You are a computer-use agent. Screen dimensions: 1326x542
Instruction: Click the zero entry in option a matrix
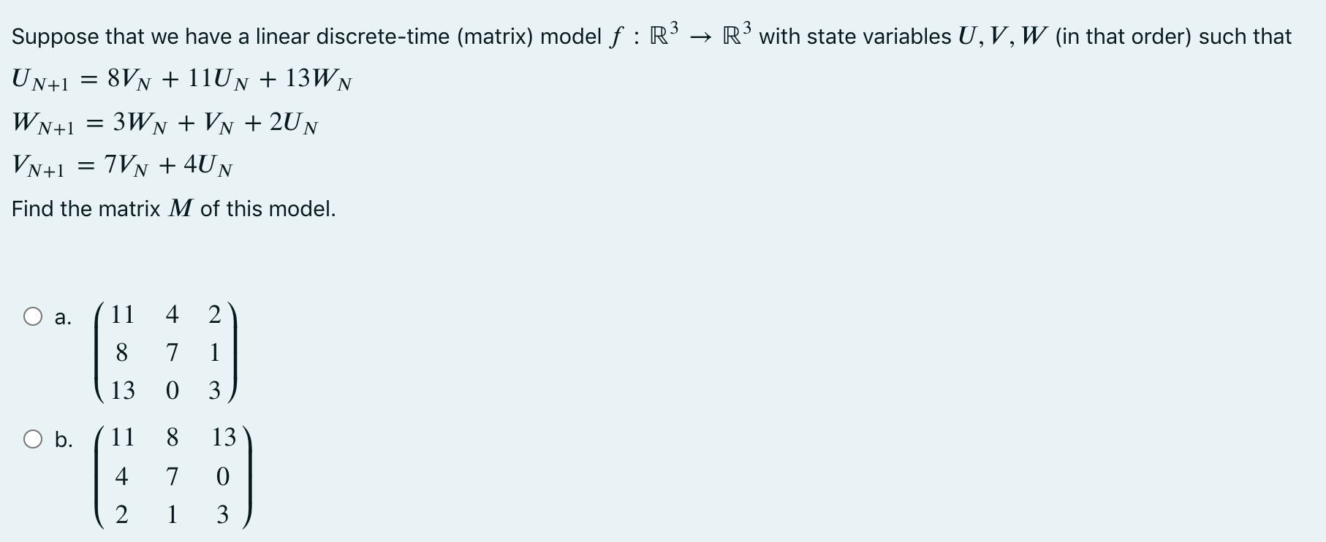coord(172,390)
